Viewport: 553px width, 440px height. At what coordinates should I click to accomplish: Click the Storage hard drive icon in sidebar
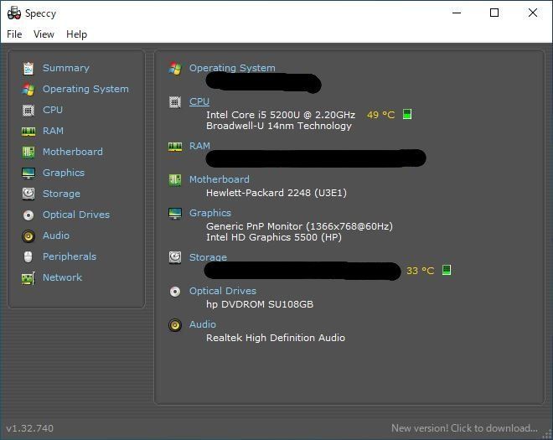(x=28, y=194)
